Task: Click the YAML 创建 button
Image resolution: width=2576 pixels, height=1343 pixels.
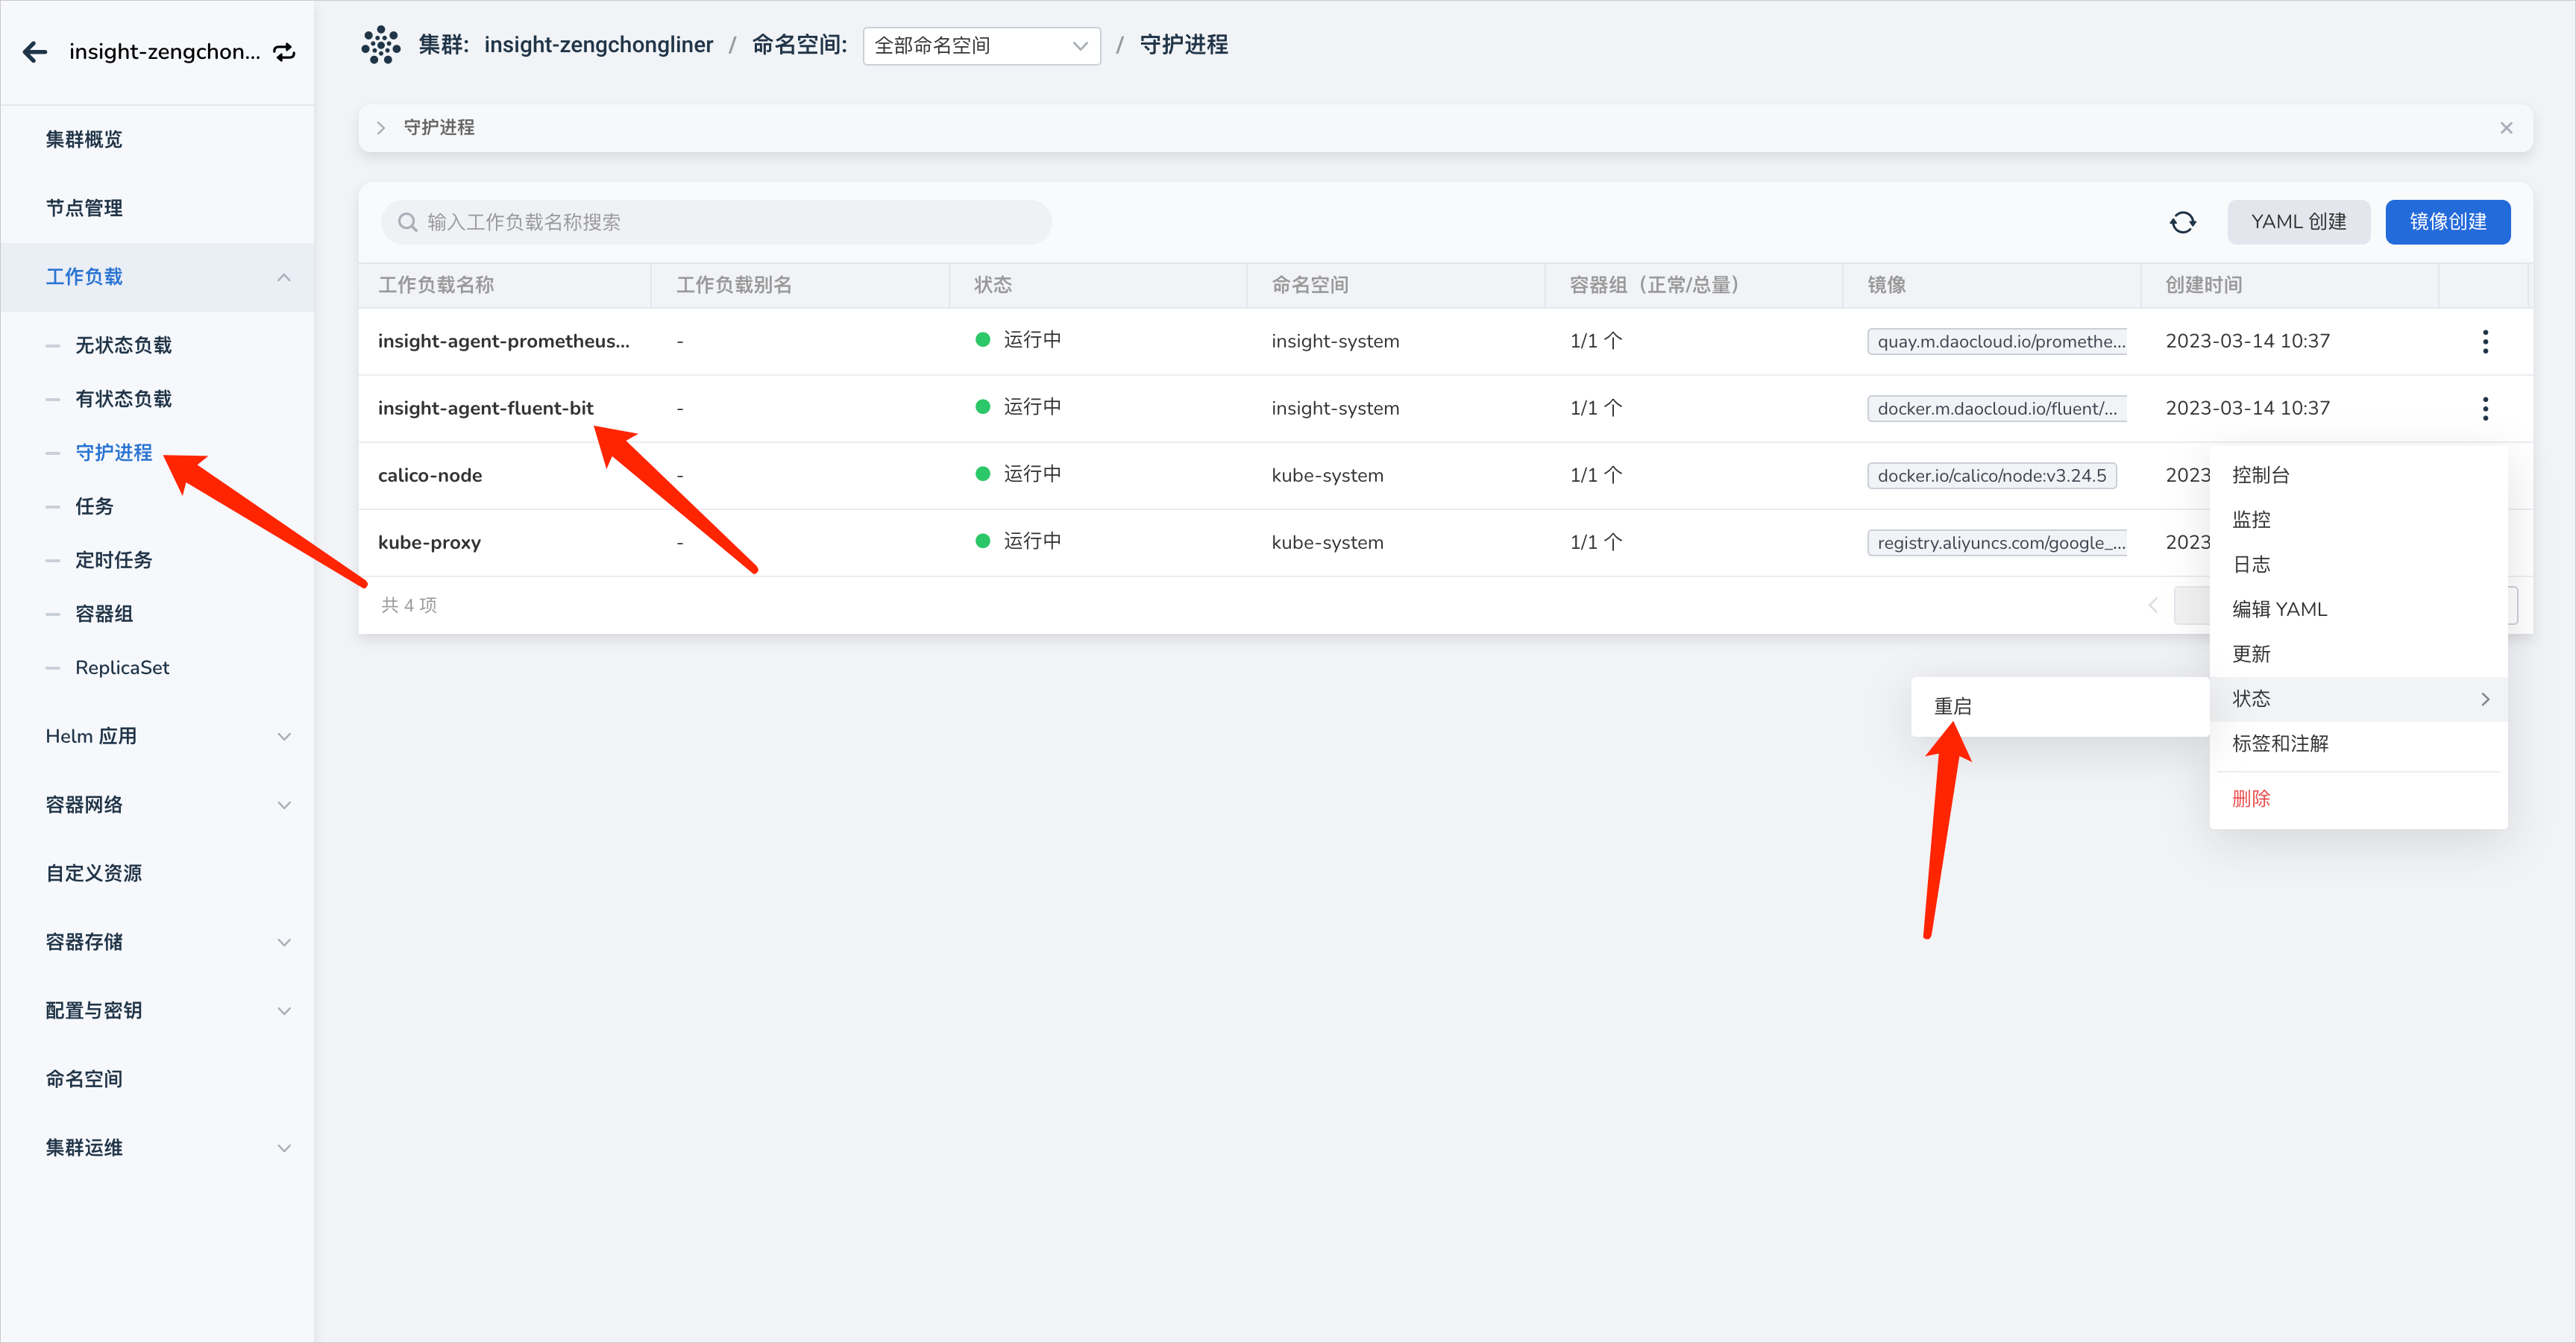Action: click(2298, 222)
